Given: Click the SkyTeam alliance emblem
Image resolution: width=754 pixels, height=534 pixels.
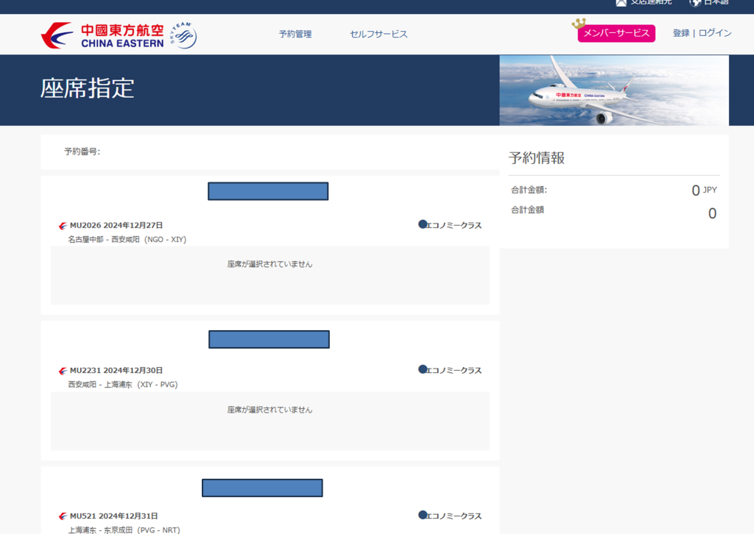Looking at the screenshot, I should pos(184,35).
